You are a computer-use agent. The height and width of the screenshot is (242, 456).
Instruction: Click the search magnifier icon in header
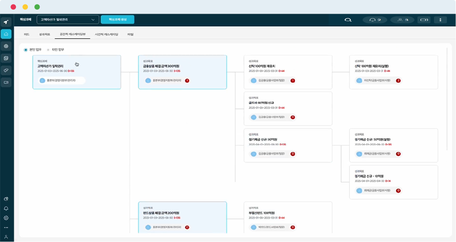point(348,20)
